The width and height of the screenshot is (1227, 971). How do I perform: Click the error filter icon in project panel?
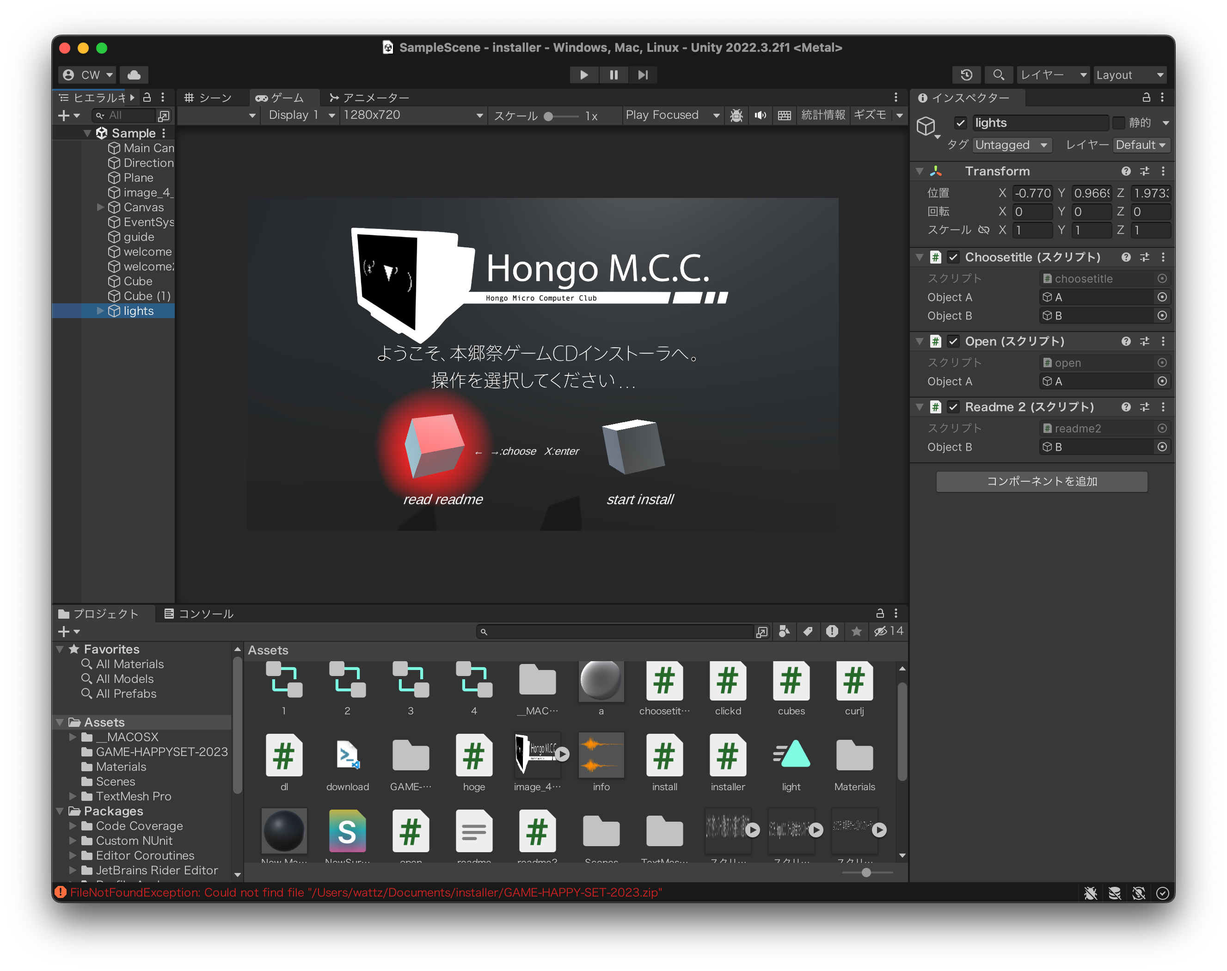coord(832,632)
